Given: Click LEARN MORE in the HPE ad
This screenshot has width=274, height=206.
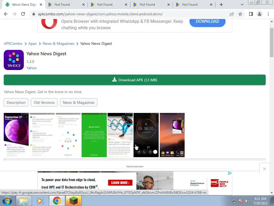Looking at the screenshot, I should tap(120, 183).
